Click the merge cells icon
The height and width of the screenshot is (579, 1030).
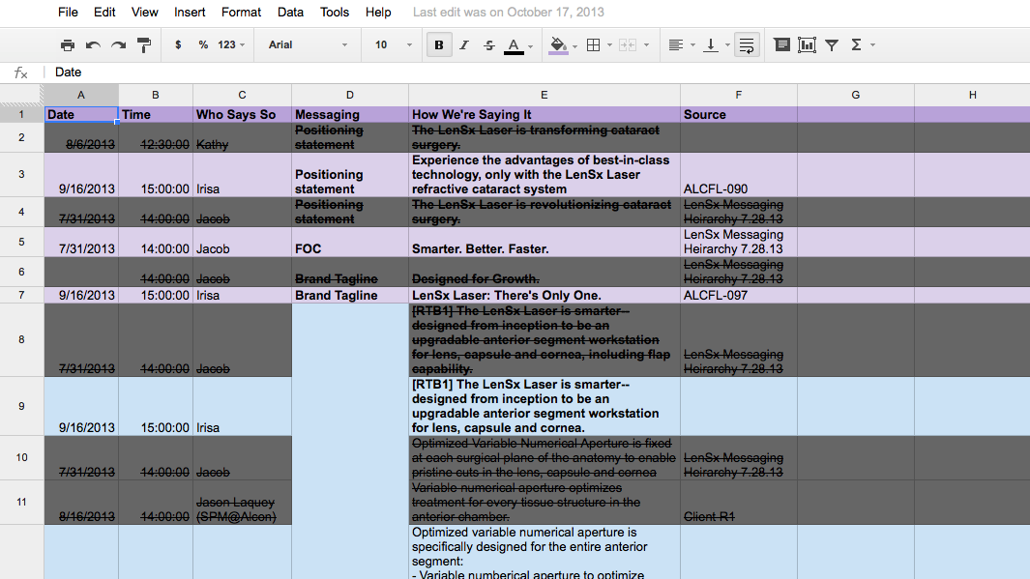(x=628, y=45)
